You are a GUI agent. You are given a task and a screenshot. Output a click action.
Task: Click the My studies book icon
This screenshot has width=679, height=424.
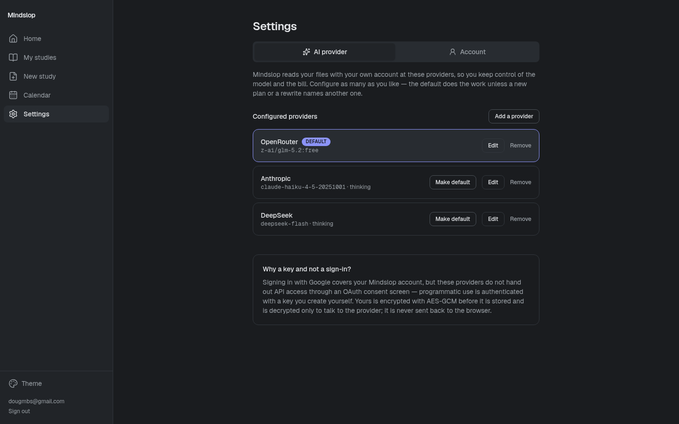tap(13, 57)
